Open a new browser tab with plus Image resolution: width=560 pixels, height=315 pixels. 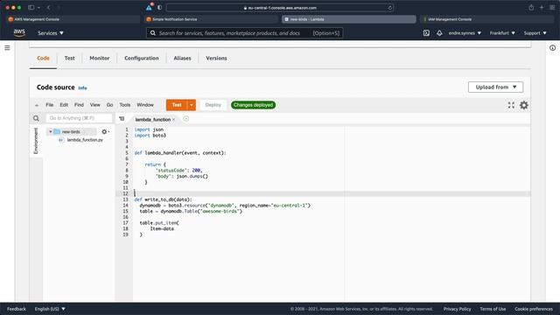[542, 8]
